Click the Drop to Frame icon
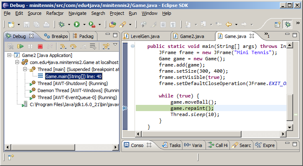This screenshot has width=303, height=166. point(93,46)
